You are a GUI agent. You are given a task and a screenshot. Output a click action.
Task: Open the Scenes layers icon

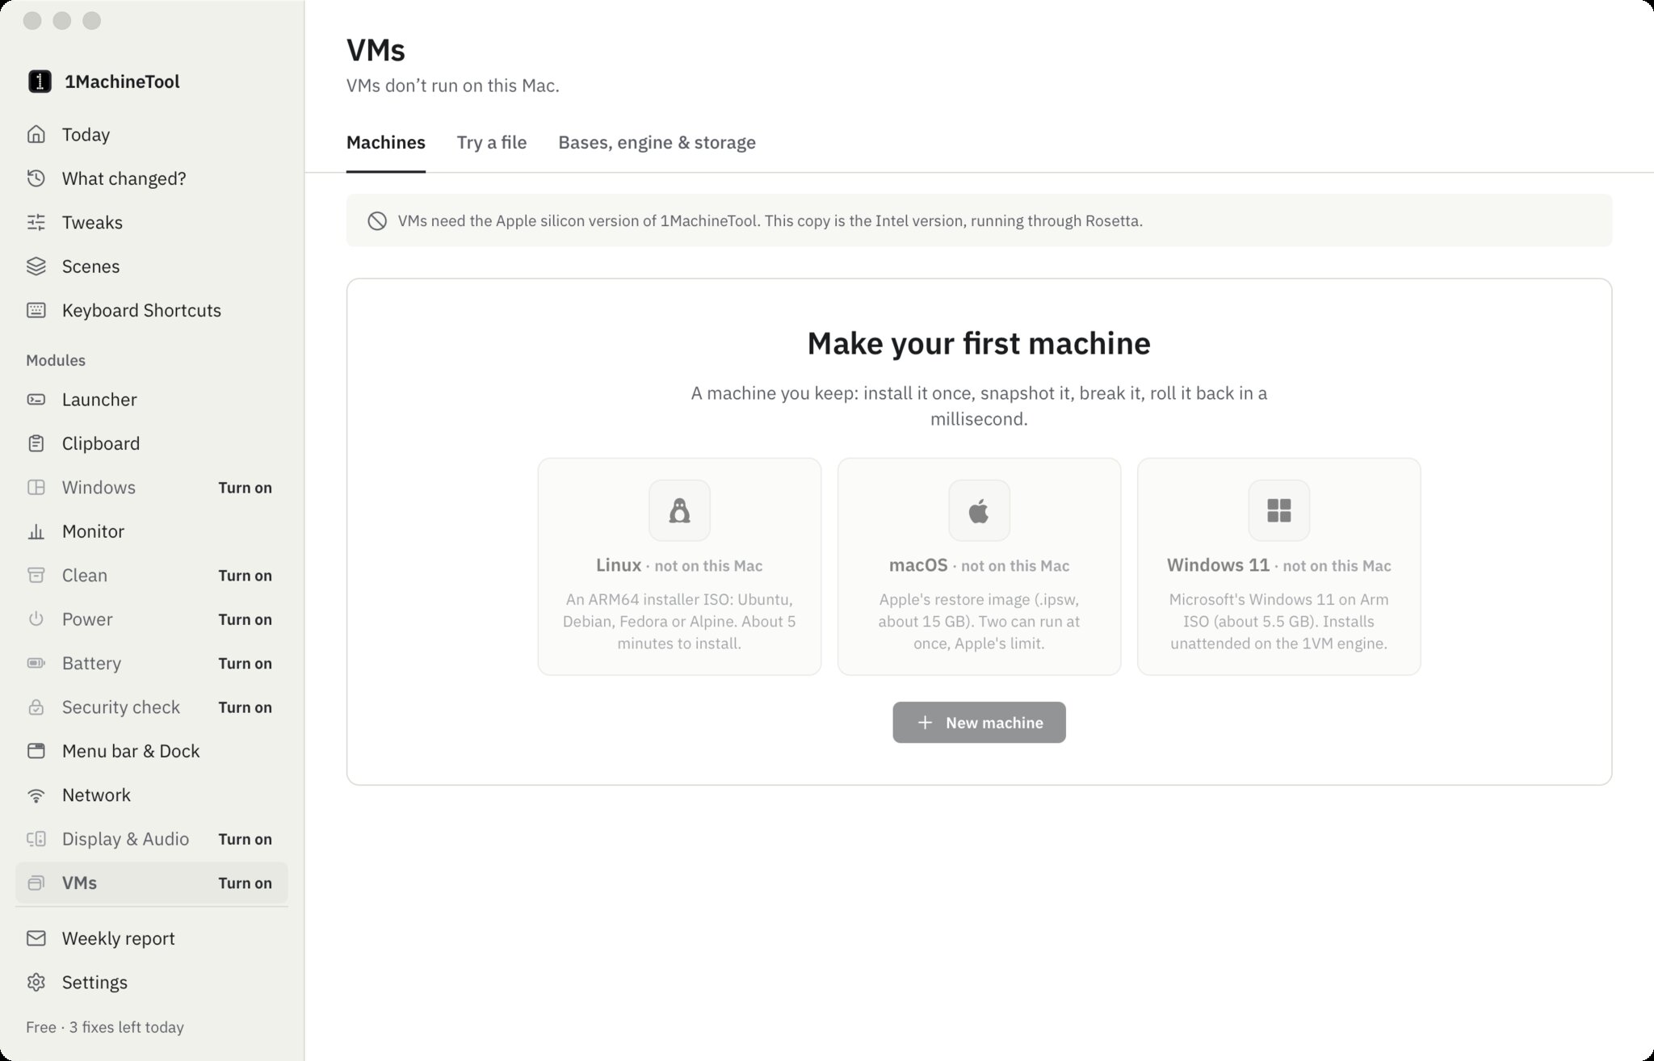(36, 266)
